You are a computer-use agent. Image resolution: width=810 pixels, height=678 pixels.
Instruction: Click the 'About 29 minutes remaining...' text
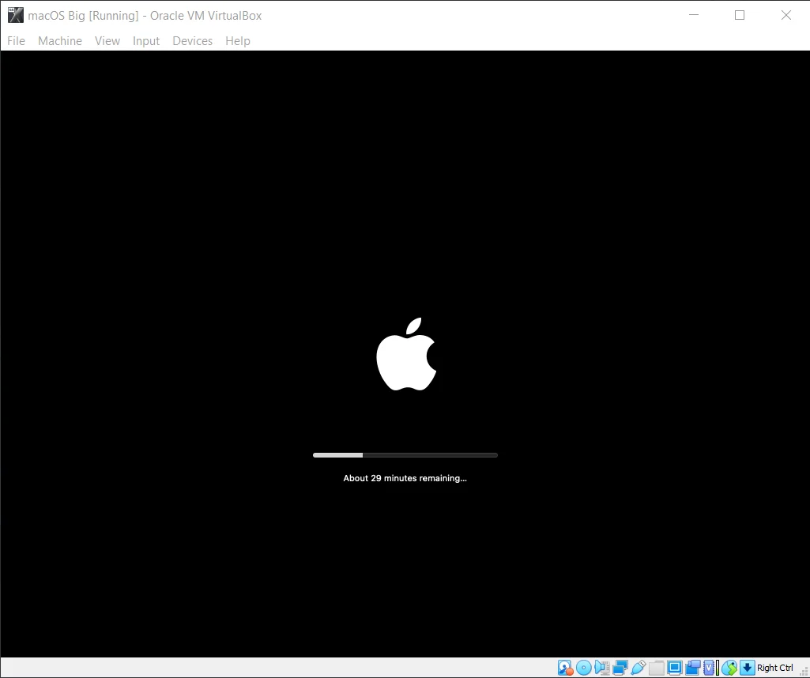pos(405,478)
